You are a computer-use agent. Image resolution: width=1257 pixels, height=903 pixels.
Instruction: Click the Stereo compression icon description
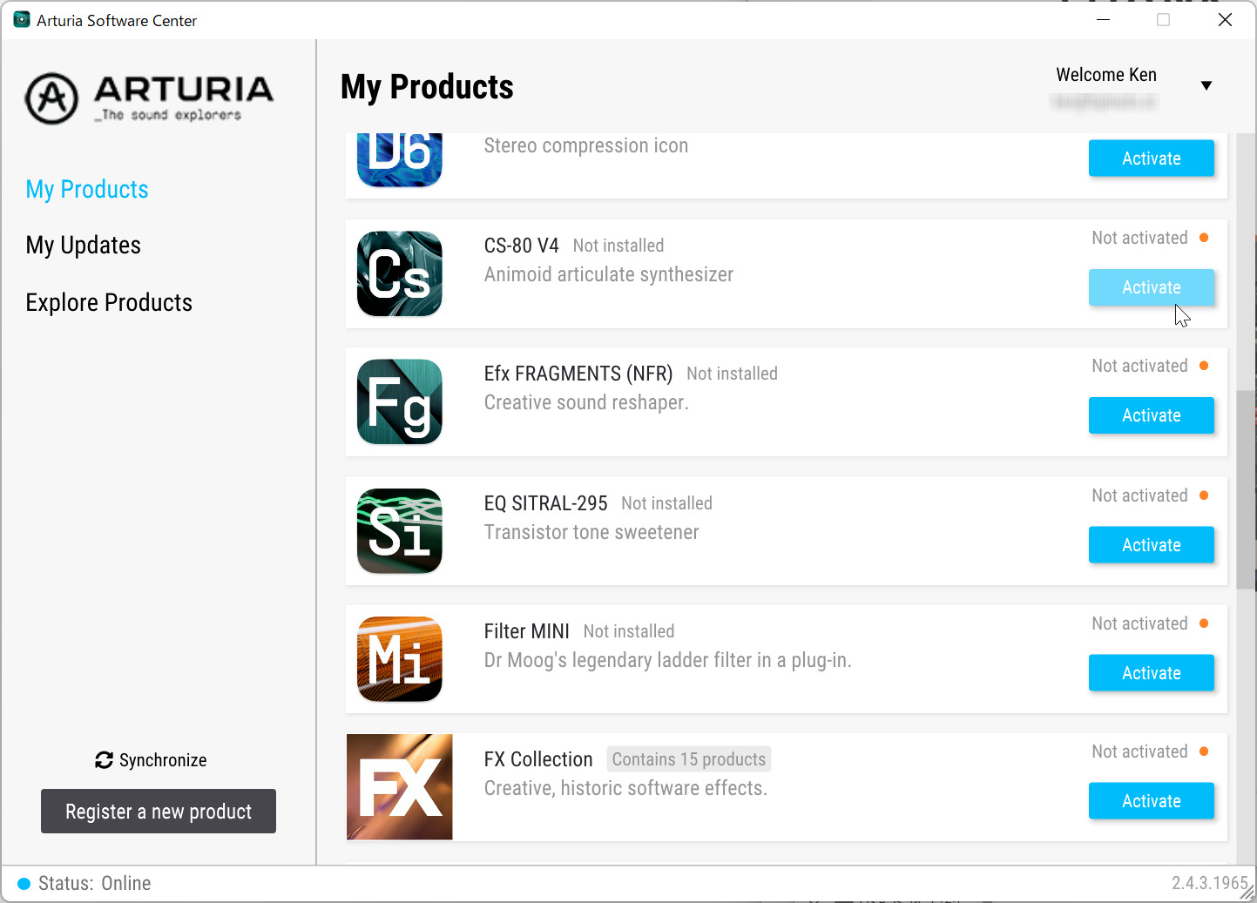click(586, 145)
